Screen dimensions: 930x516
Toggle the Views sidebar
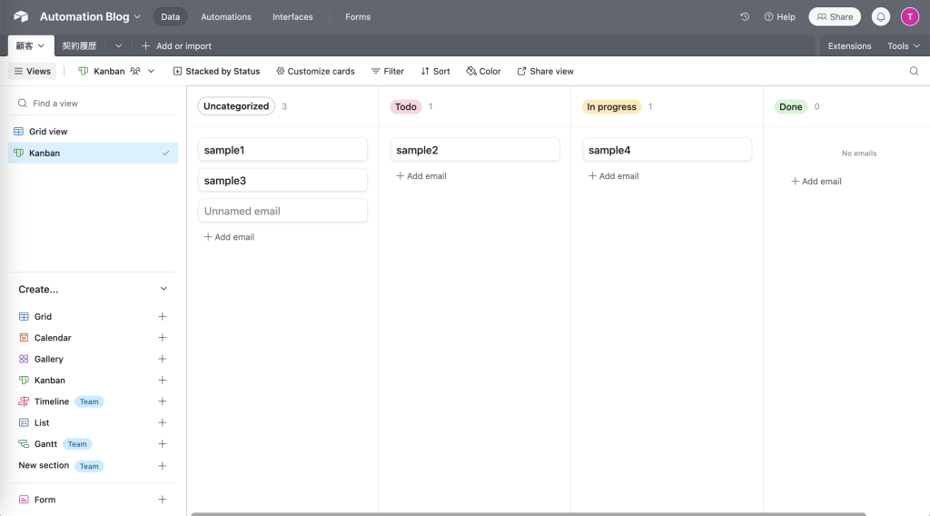pos(32,71)
